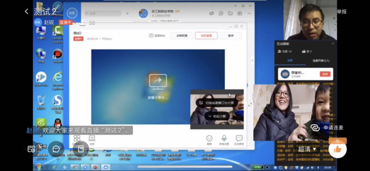Click the 声音设置 microphone icon
The height and width of the screenshot is (171, 370).
[x=224, y=138]
